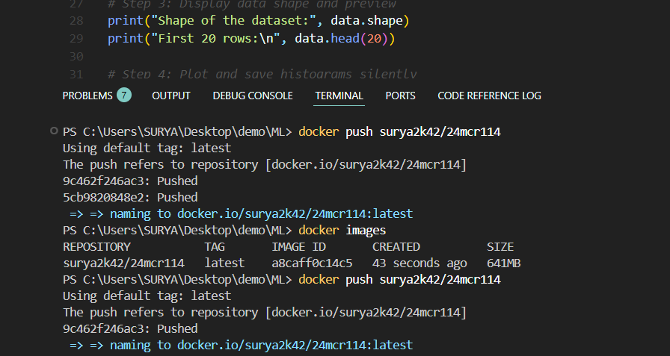Open the DEBUG CONSOLE tab

pos(253,96)
